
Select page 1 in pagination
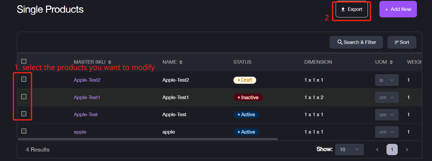coord(392,149)
